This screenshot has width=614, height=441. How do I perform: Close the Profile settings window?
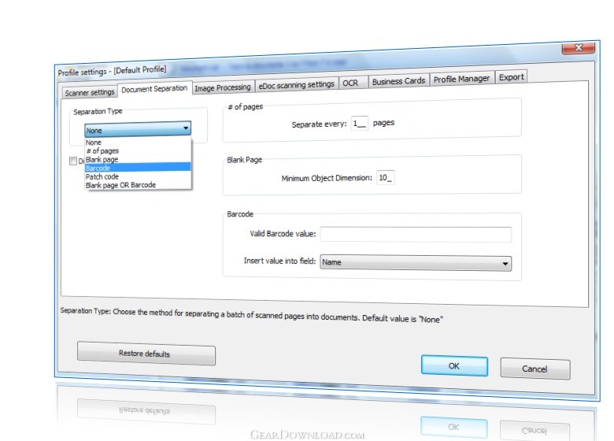[x=579, y=48]
